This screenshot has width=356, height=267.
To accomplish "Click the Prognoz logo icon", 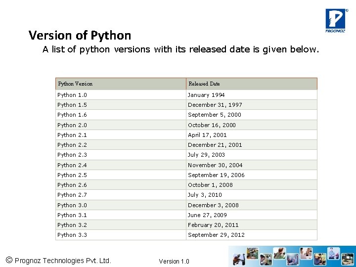I will 335,20.
